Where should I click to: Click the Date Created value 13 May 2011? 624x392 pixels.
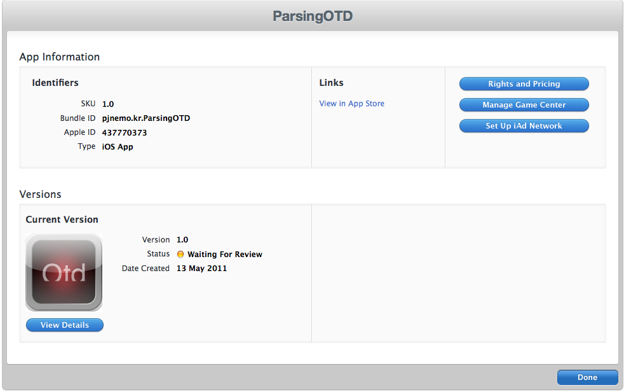pos(202,269)
